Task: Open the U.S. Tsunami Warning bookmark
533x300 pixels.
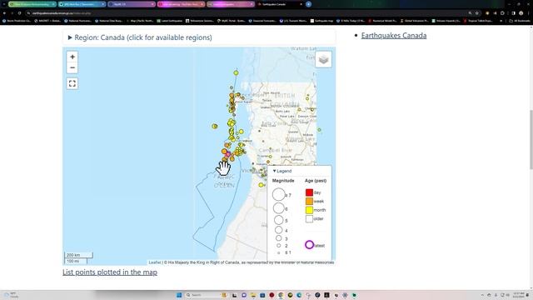Action: [293, 21]
